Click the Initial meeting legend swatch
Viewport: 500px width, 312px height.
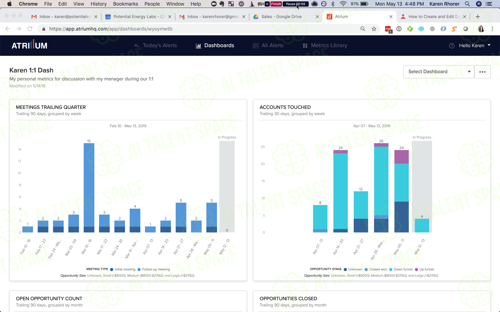[112, 269]
